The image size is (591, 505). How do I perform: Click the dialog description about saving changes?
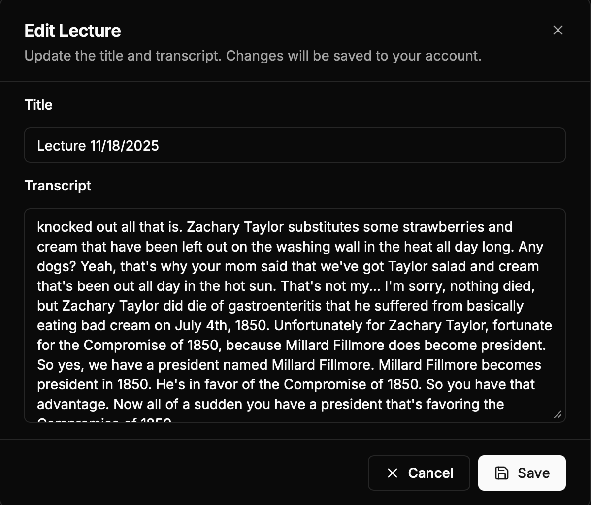[253, 56]
